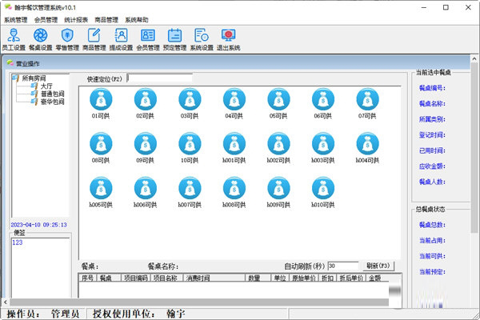Screen dimensions: 480x320
Task: Open 预定管理 toolbar icon
Action: tap(174, 38)
